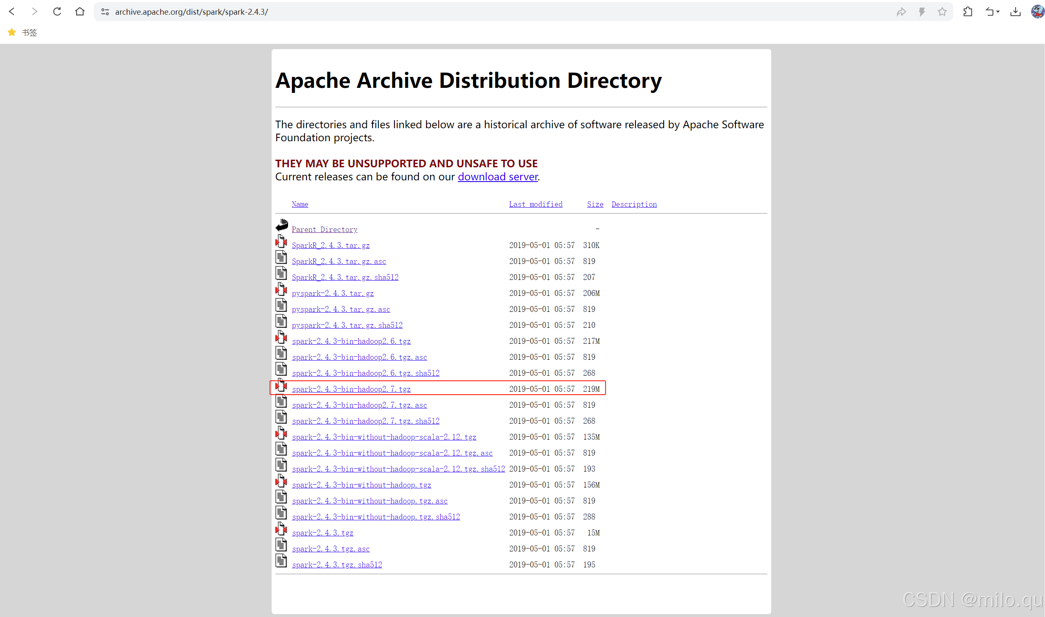Sort listing by Last modified column

point(535,204)
